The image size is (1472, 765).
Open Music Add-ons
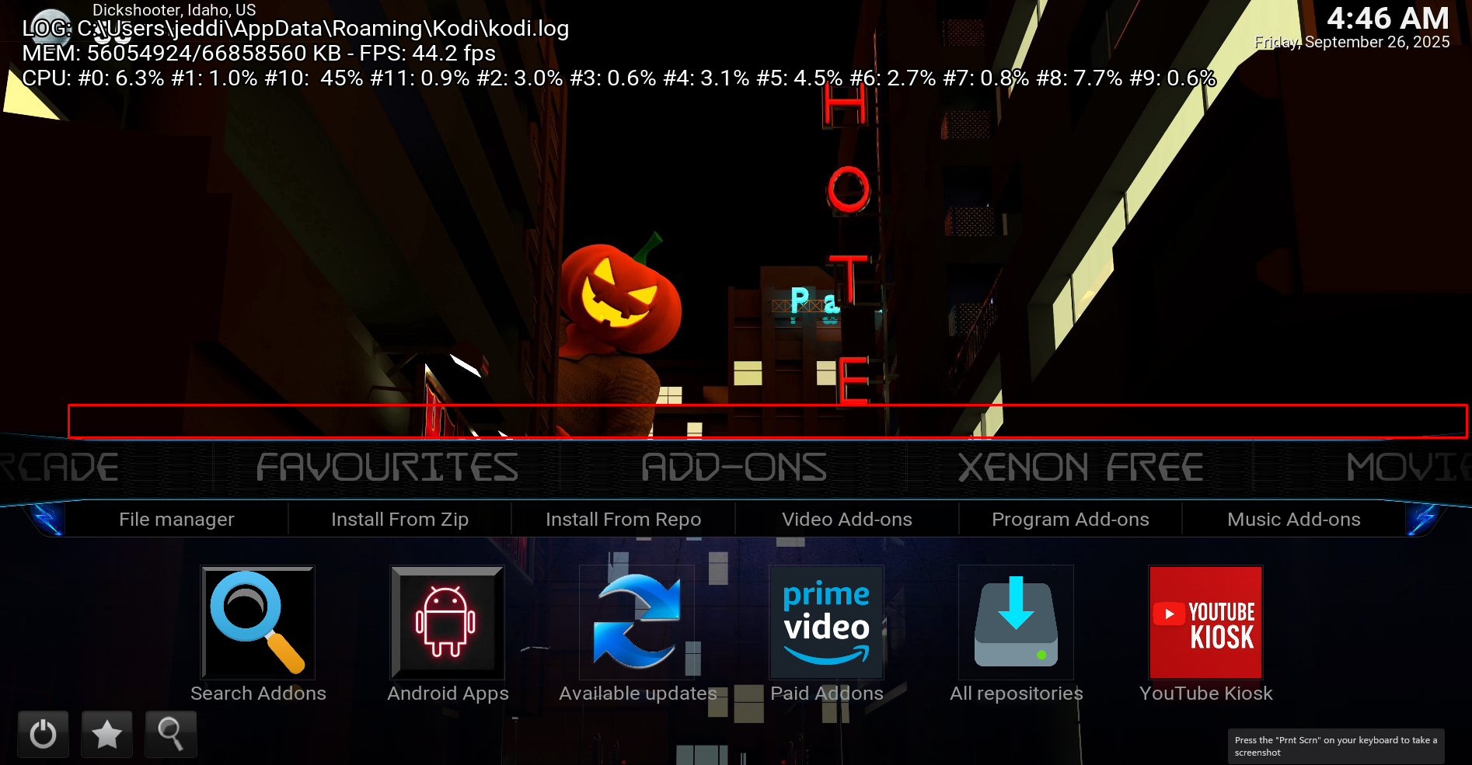pyautogui.click(x=1293, y=519)
